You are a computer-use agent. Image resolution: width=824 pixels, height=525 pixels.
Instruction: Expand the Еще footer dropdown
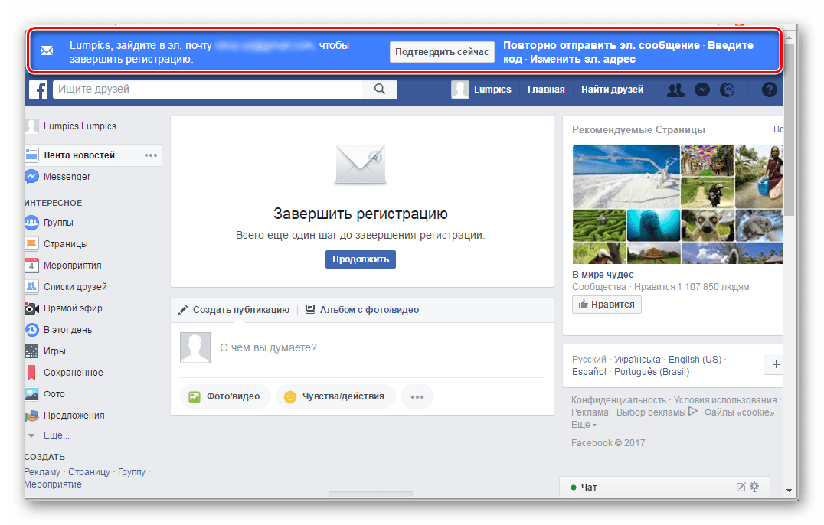(584, 425)
